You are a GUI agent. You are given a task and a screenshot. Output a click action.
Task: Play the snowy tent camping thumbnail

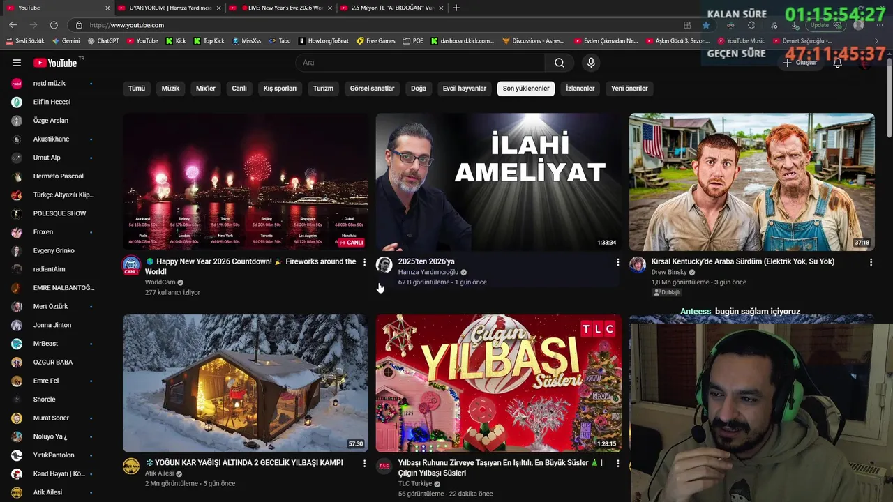click(x=246, y=383)
